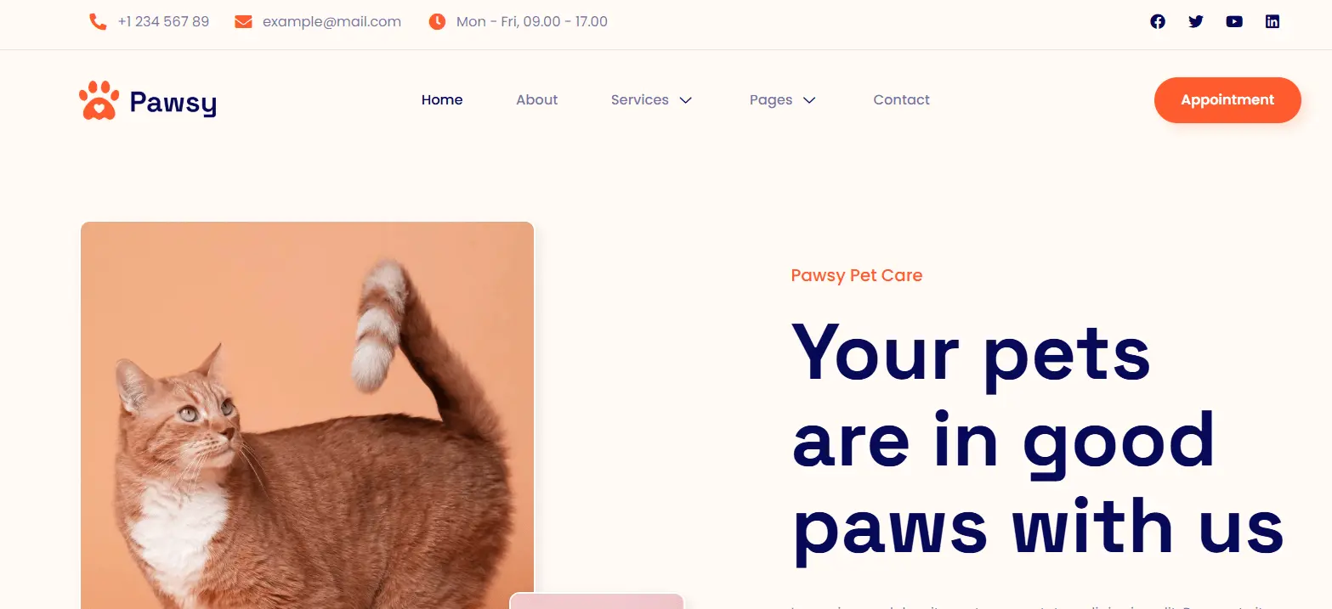Open the Contact nav link
Screen dimensions: 1332x609
pyautogui.click(x=902, y=100)
